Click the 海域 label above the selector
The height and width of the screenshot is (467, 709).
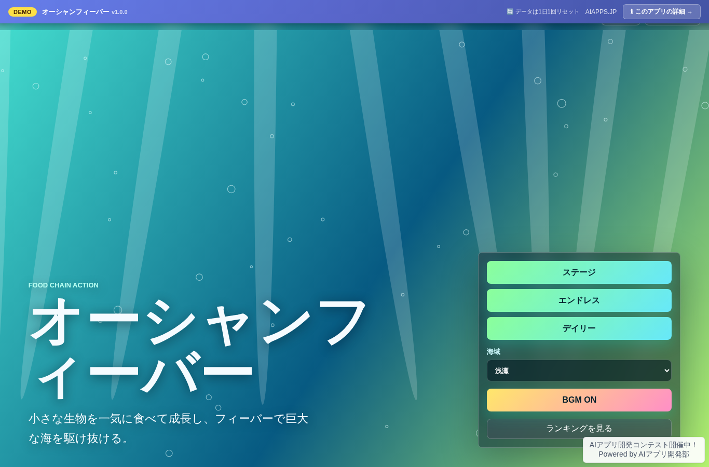pos(494,352)
